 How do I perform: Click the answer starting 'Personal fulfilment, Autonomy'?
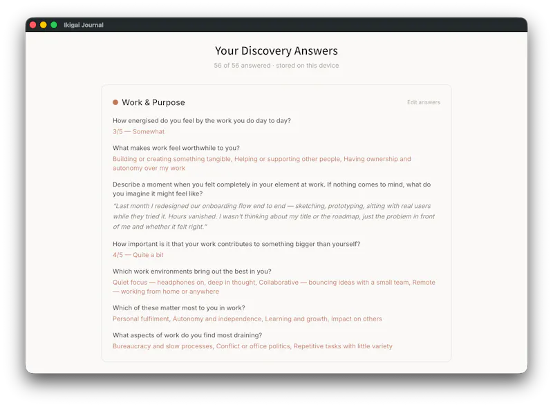[247, 319]
